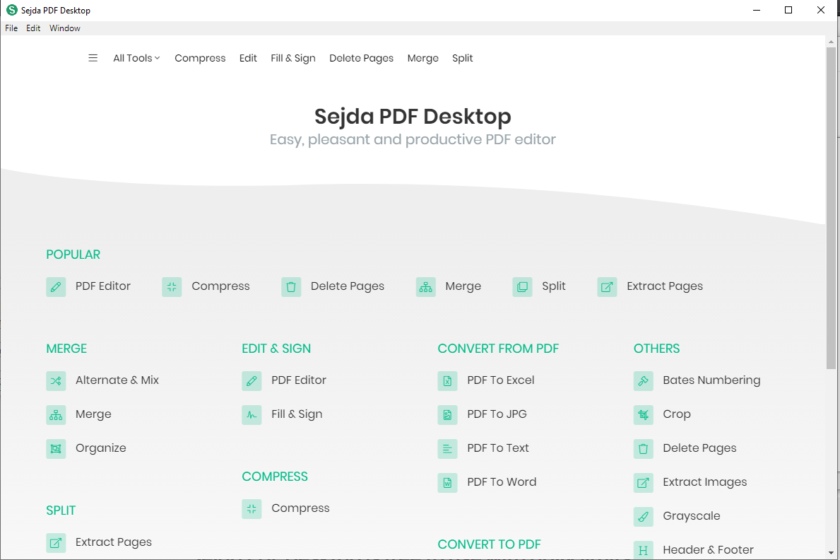Select Fill & Sign in top navigation

coord(293,58)
